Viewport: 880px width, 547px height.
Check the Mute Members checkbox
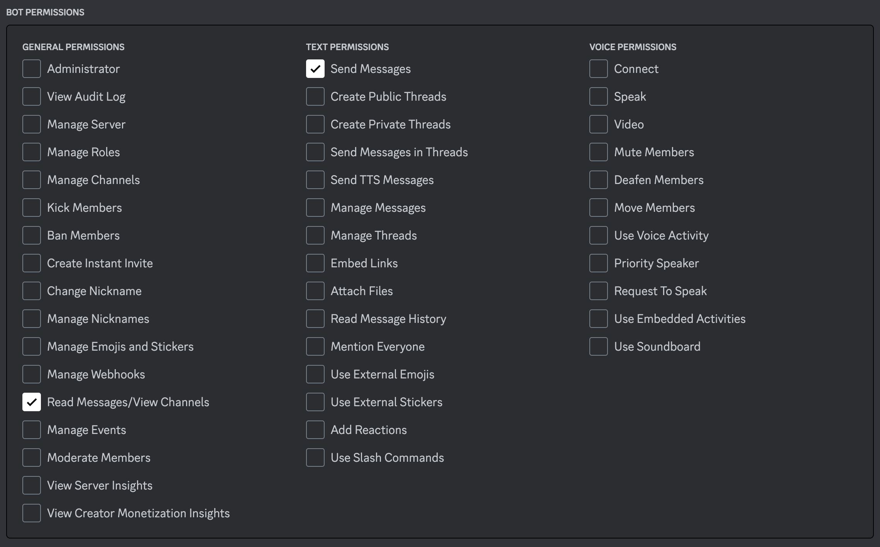point(598,152)
